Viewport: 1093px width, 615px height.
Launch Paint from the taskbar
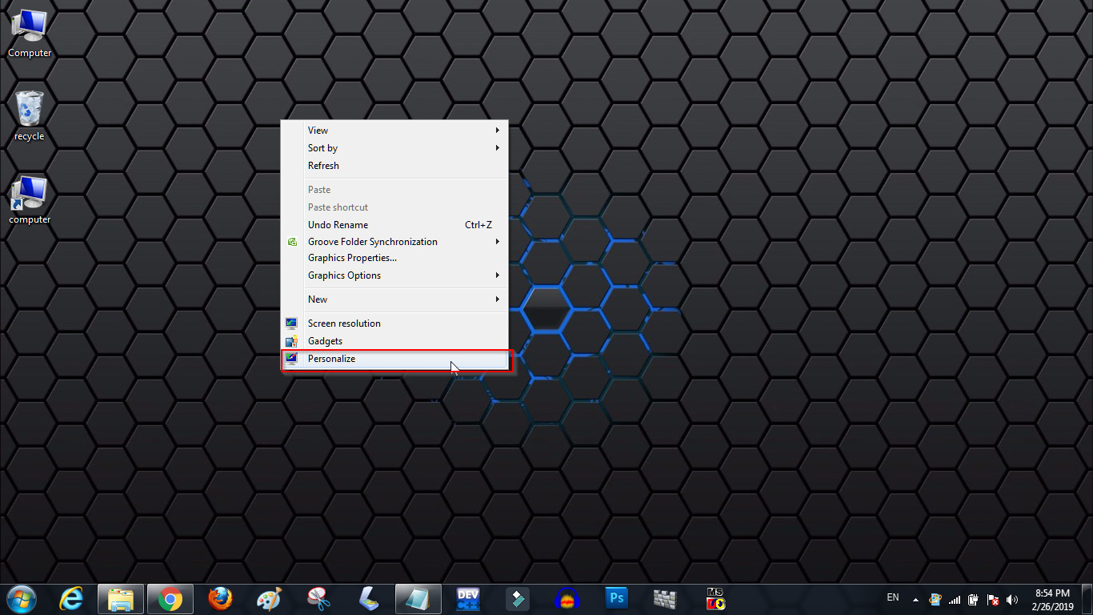pos(269,599)
